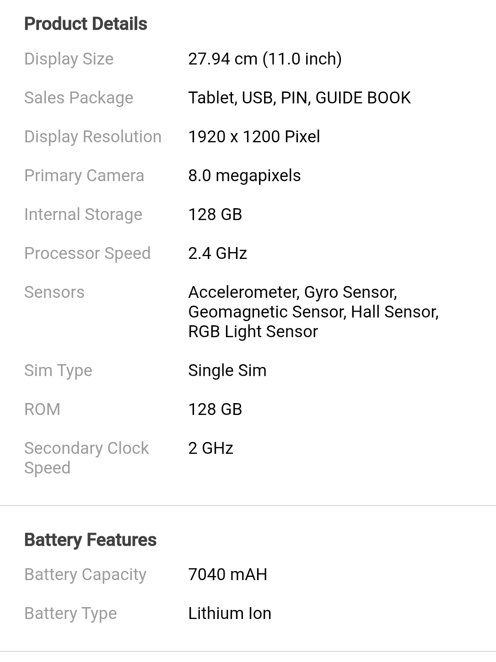Click the 2.4 GHz value

coord(217,253)
